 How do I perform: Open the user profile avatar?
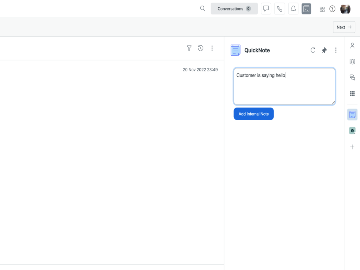coord(345,9)
